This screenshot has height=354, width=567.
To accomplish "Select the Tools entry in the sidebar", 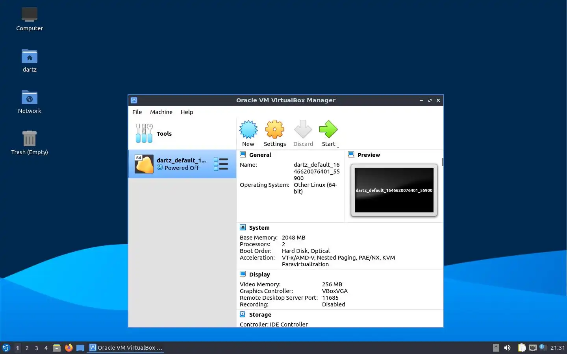I will point(182,134).
